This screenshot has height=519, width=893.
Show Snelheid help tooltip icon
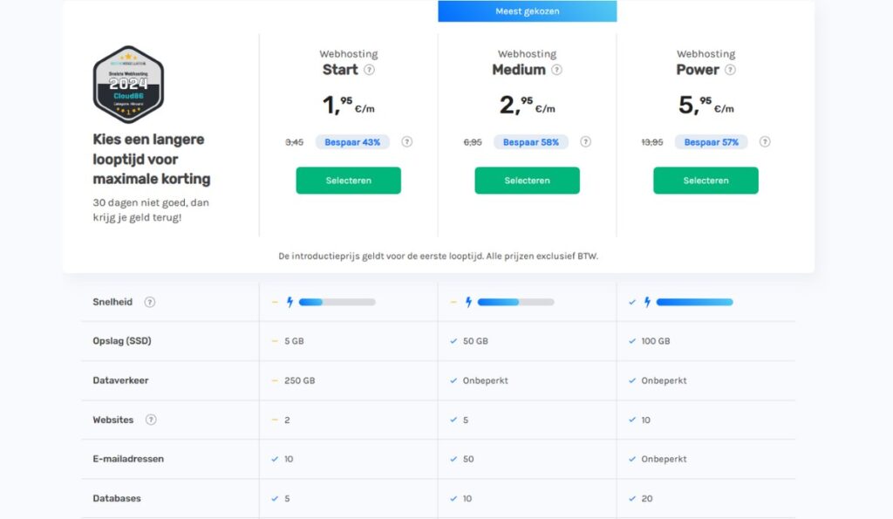click(150, 302)
